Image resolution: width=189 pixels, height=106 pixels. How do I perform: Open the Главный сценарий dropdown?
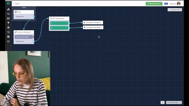pyautogui.click(x=174, y=102)
